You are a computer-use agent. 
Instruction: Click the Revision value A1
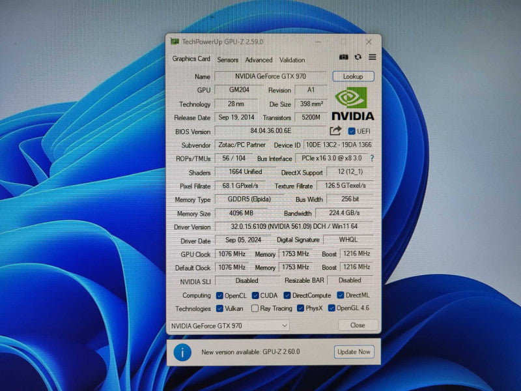311,90
